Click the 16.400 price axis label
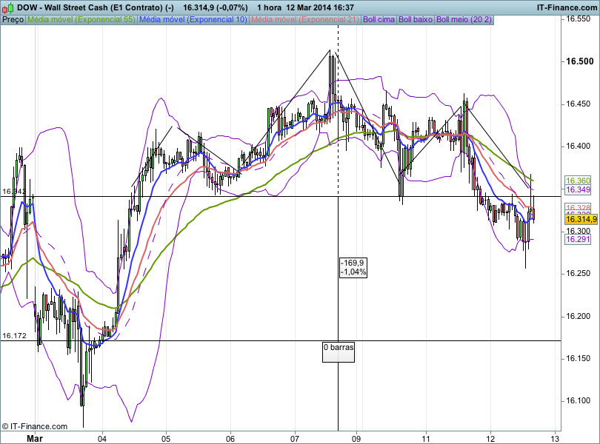This screenshot has height=444, width=600. click(x=579, y=147)
